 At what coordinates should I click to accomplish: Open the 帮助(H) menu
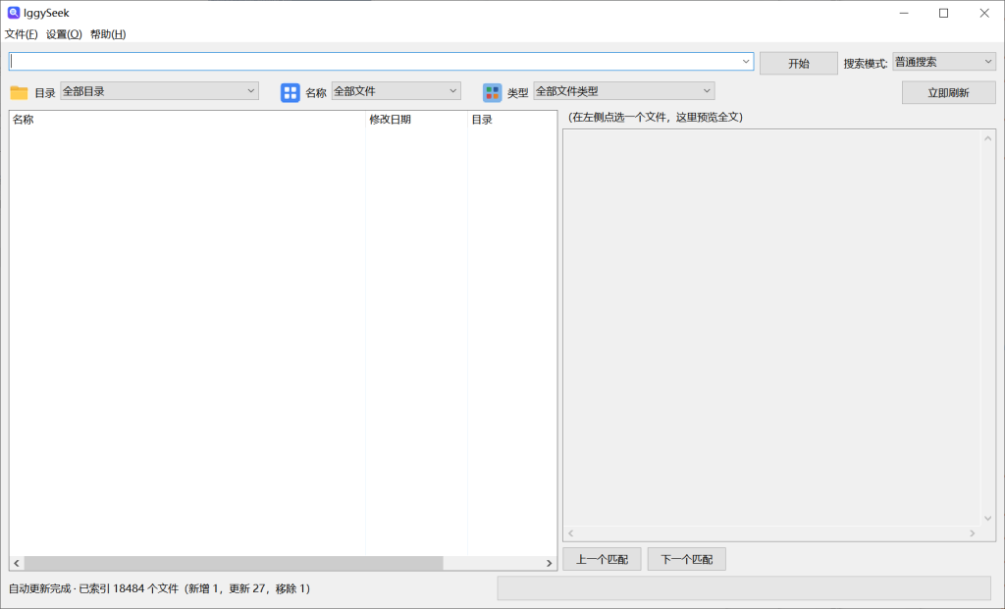coord(108,34)
